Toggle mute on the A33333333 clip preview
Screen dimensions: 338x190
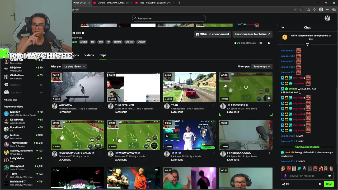[269, 98]
